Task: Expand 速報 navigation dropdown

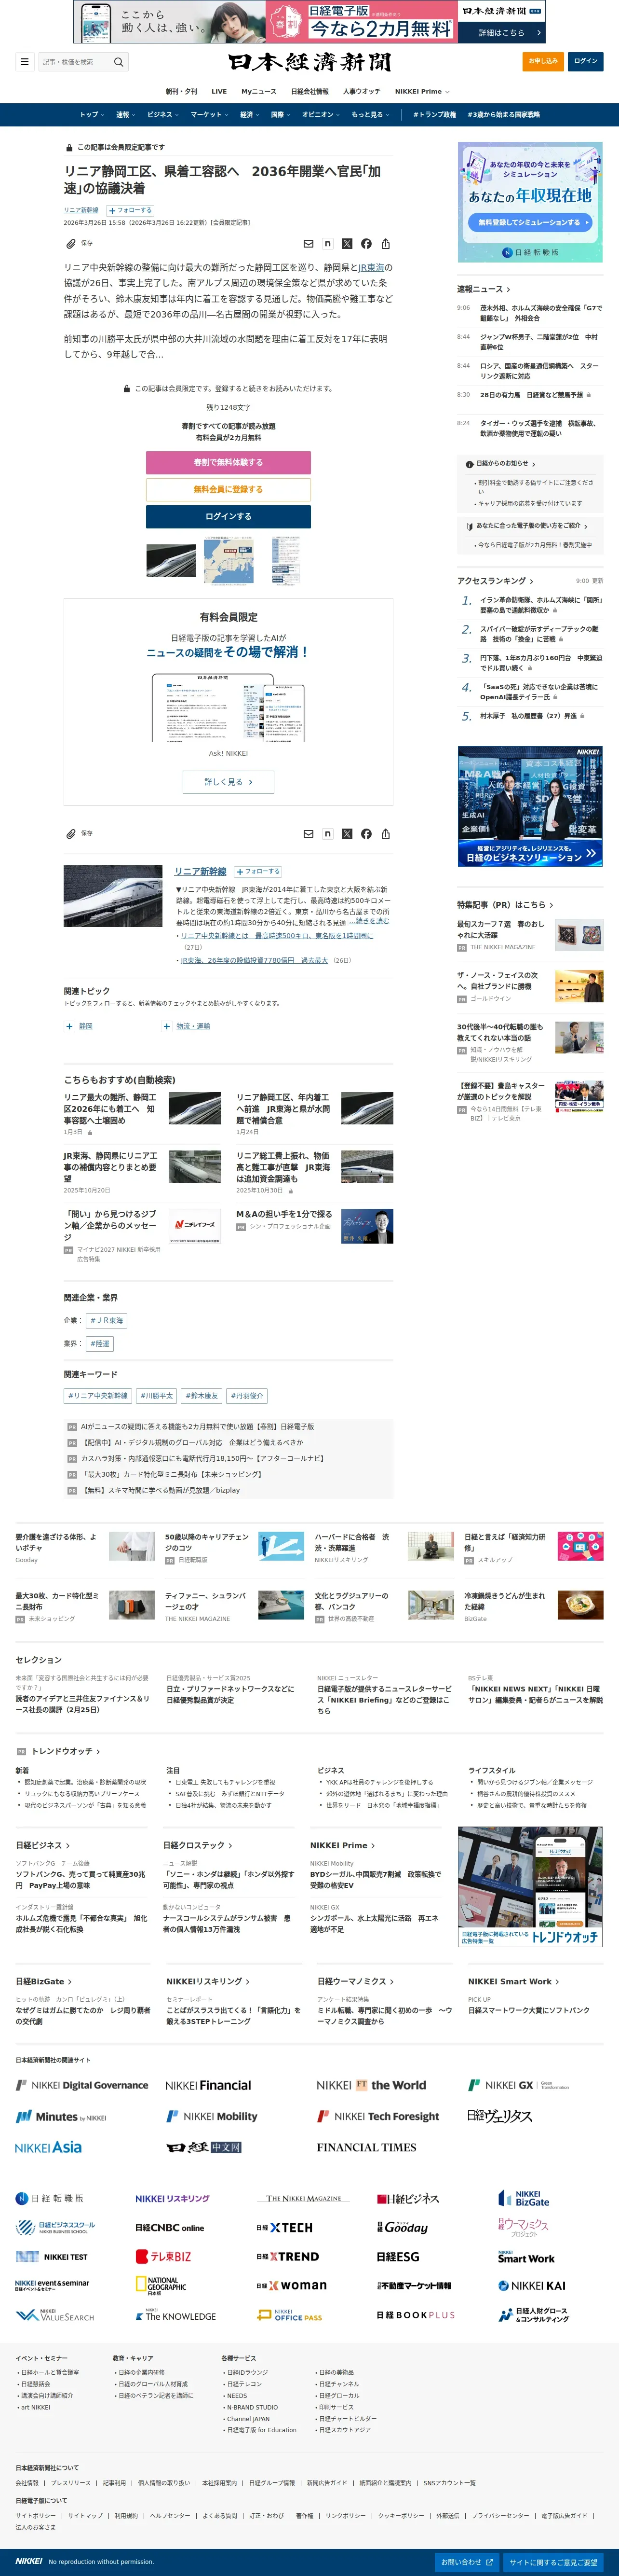Action: [x=126, y=114]
